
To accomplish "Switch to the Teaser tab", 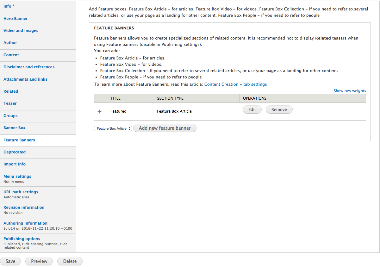I will (x=10, y=103).
